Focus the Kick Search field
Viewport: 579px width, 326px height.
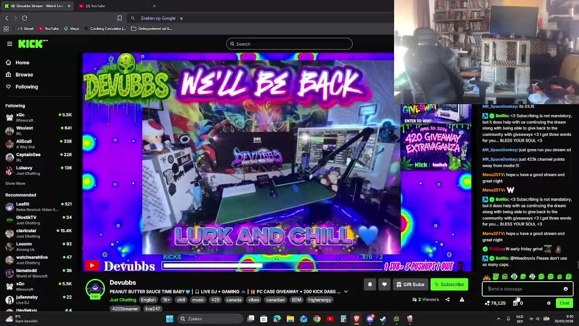click(x=289, y=44)
